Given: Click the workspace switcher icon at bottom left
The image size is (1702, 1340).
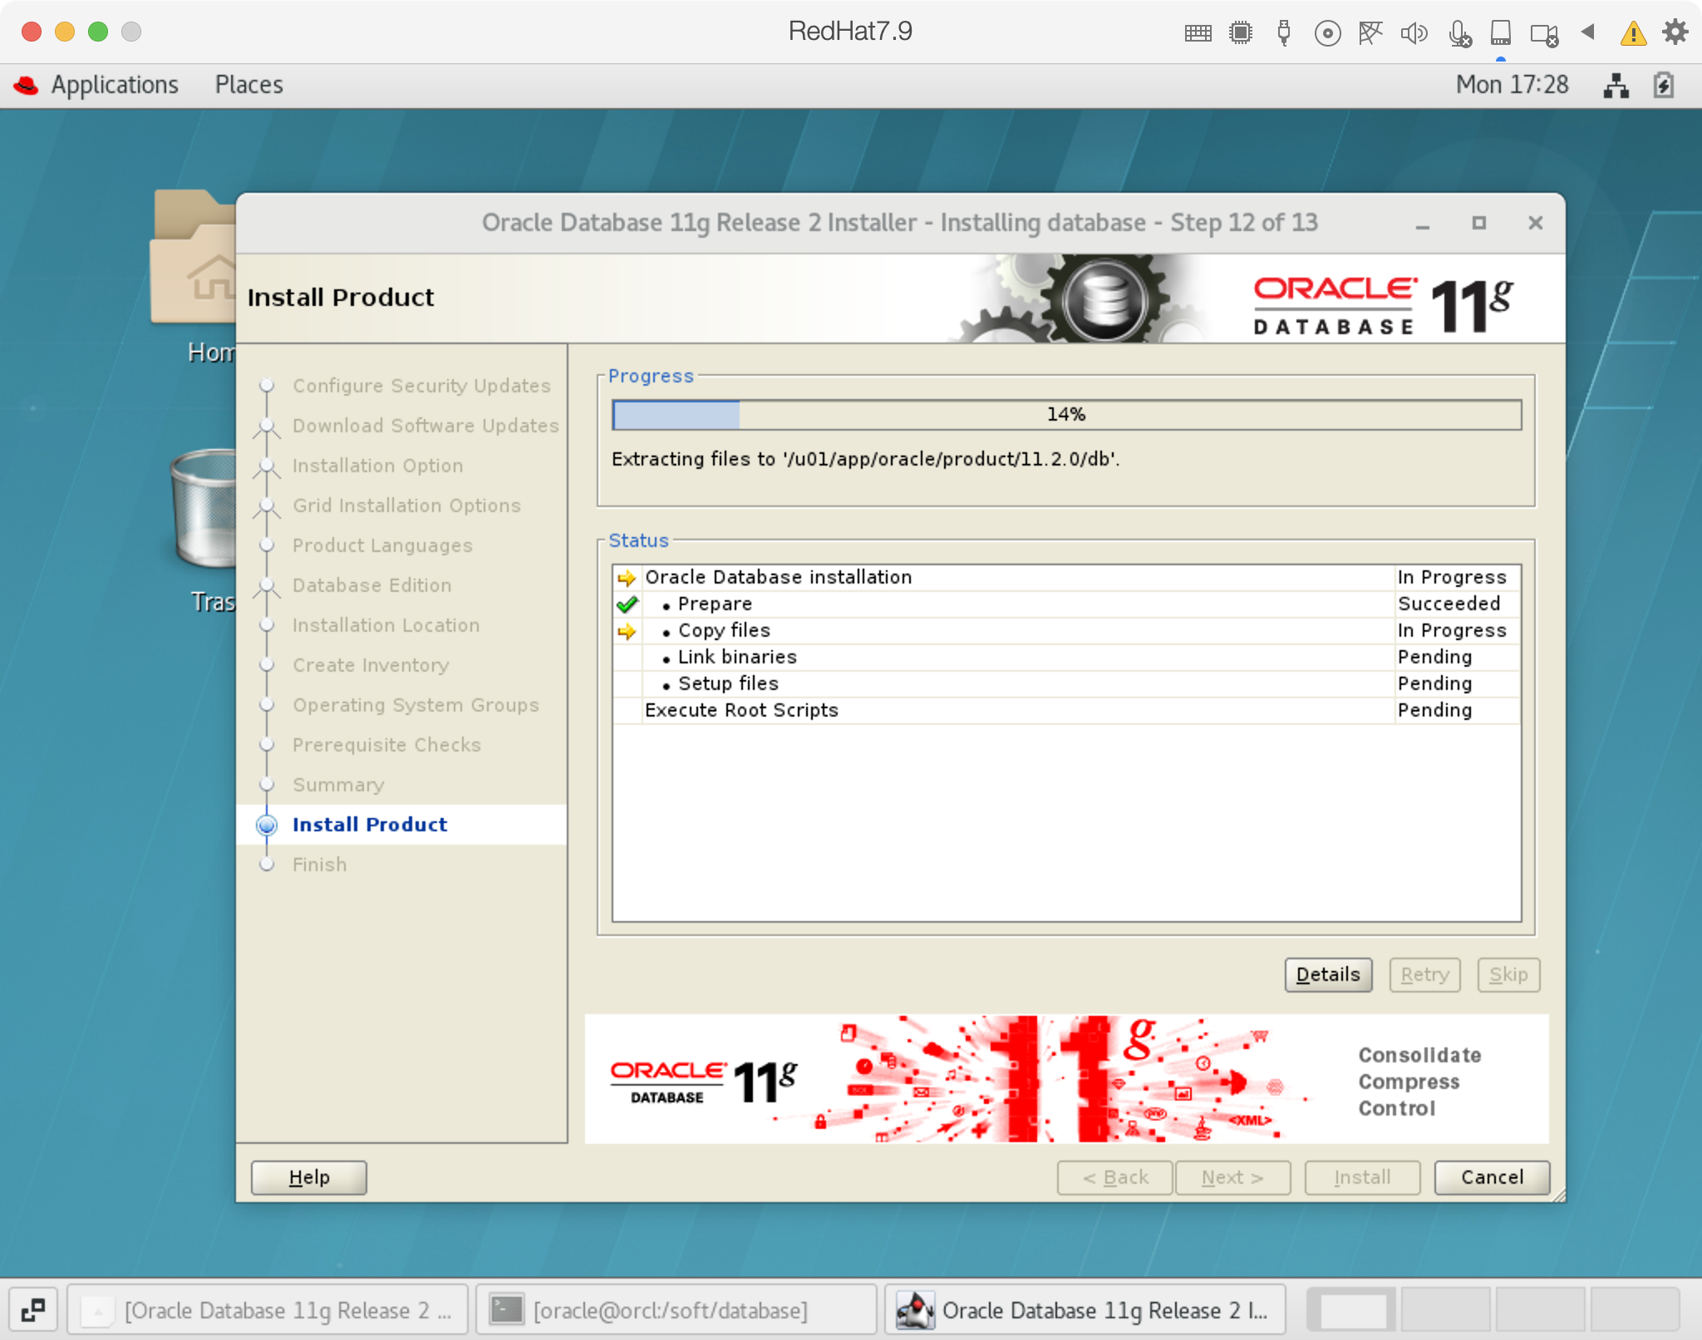Looking at the screenshot, I should coord(33,1310).
